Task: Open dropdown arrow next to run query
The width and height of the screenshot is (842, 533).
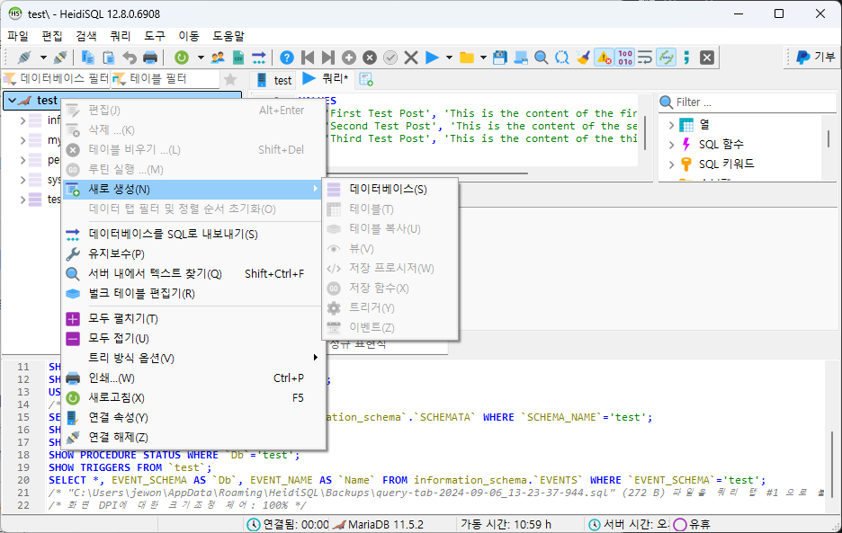Action: [449, 58]
